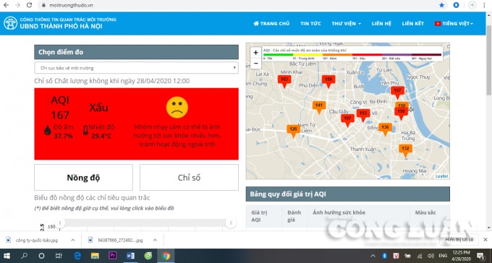This screenshot has height=263, width=492.
Task: Open Word from the Windows taskbar
Action: [x=130, y=256]
